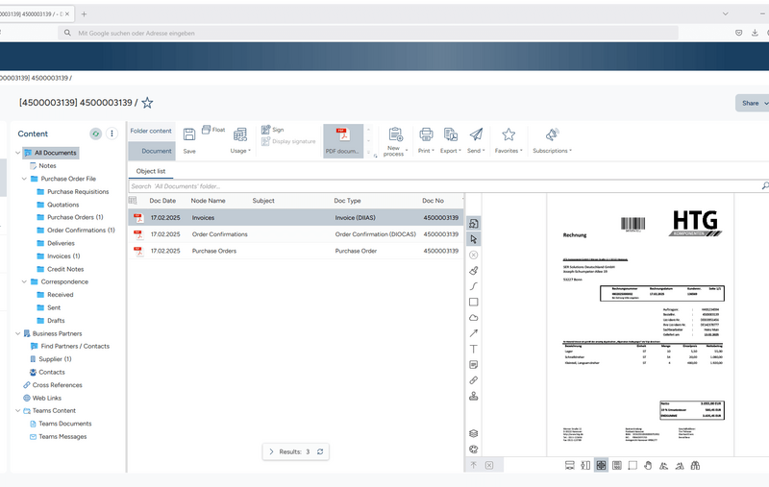Select the cloud annotation tool

coord(473,317)
